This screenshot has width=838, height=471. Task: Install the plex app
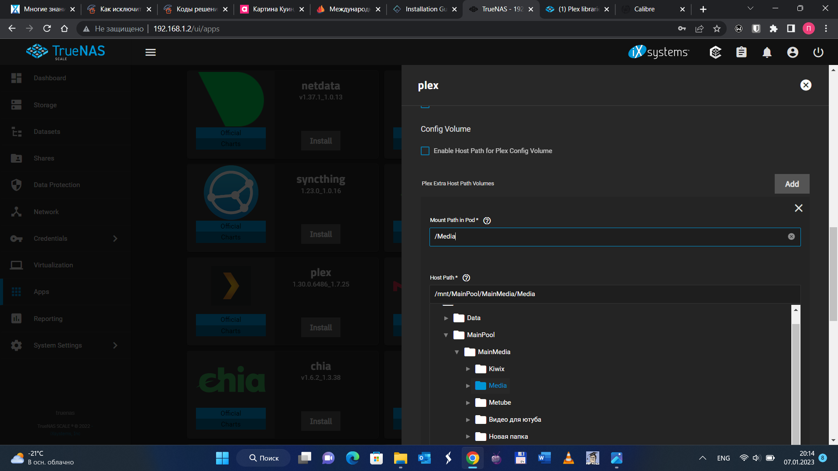(321, 328)
